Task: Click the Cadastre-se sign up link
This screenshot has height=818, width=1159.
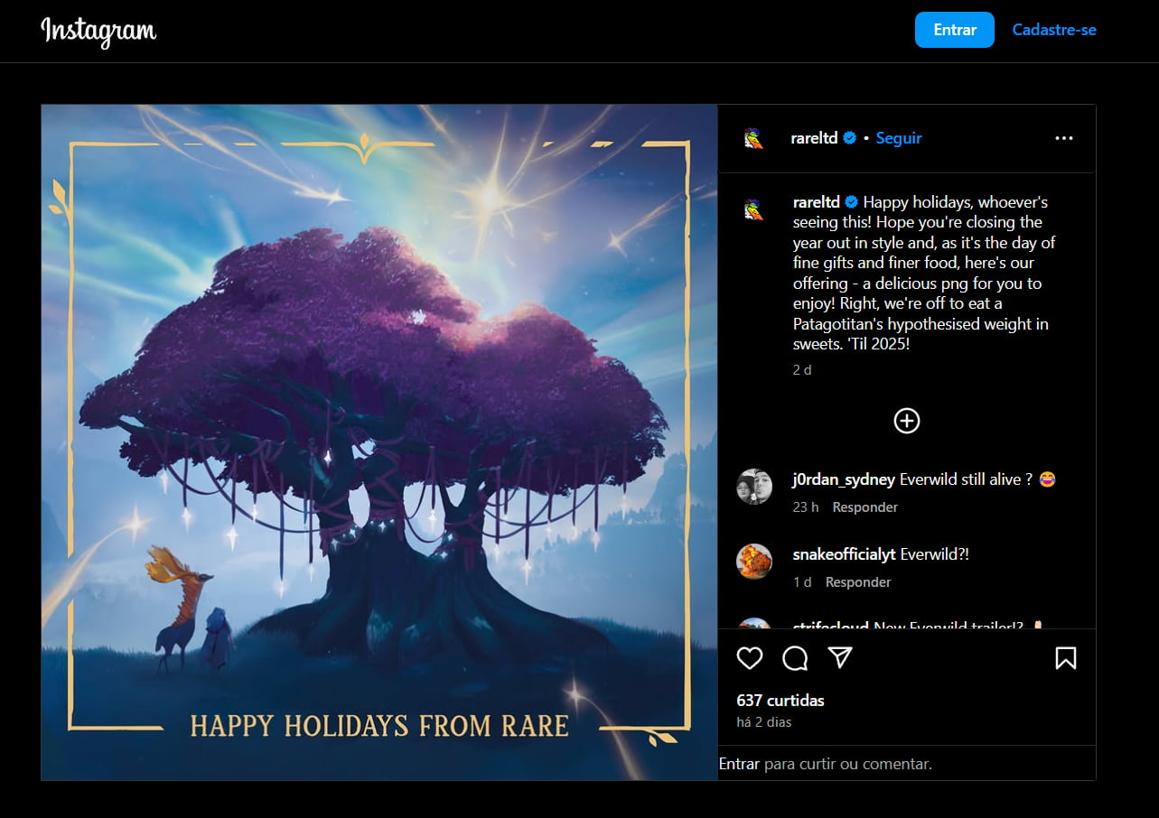Action: click(x=1053, y=30)
